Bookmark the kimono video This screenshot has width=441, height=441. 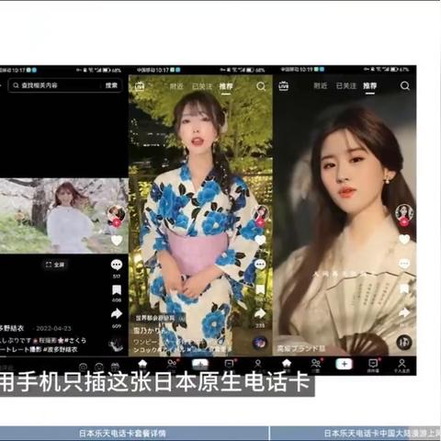[x=260, y=289]
